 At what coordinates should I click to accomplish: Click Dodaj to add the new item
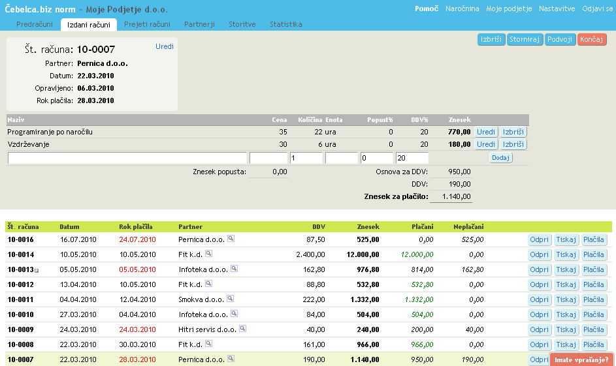500,158
